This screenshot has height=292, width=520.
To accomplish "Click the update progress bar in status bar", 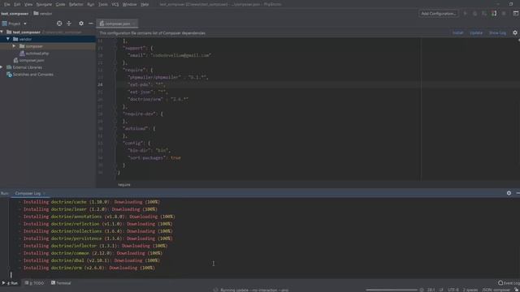I will coord(392,290).
